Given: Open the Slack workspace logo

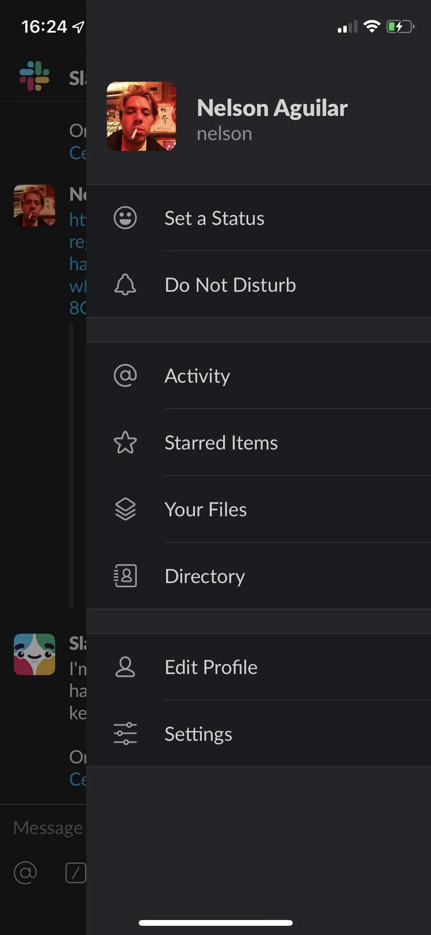Looking at the screenshot, I should (34, 76).
